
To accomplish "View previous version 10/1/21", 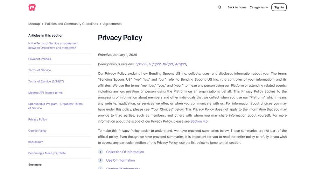I will 168,64.
